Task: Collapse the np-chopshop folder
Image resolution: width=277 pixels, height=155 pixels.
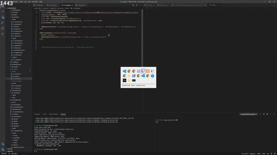Action: 16,93
